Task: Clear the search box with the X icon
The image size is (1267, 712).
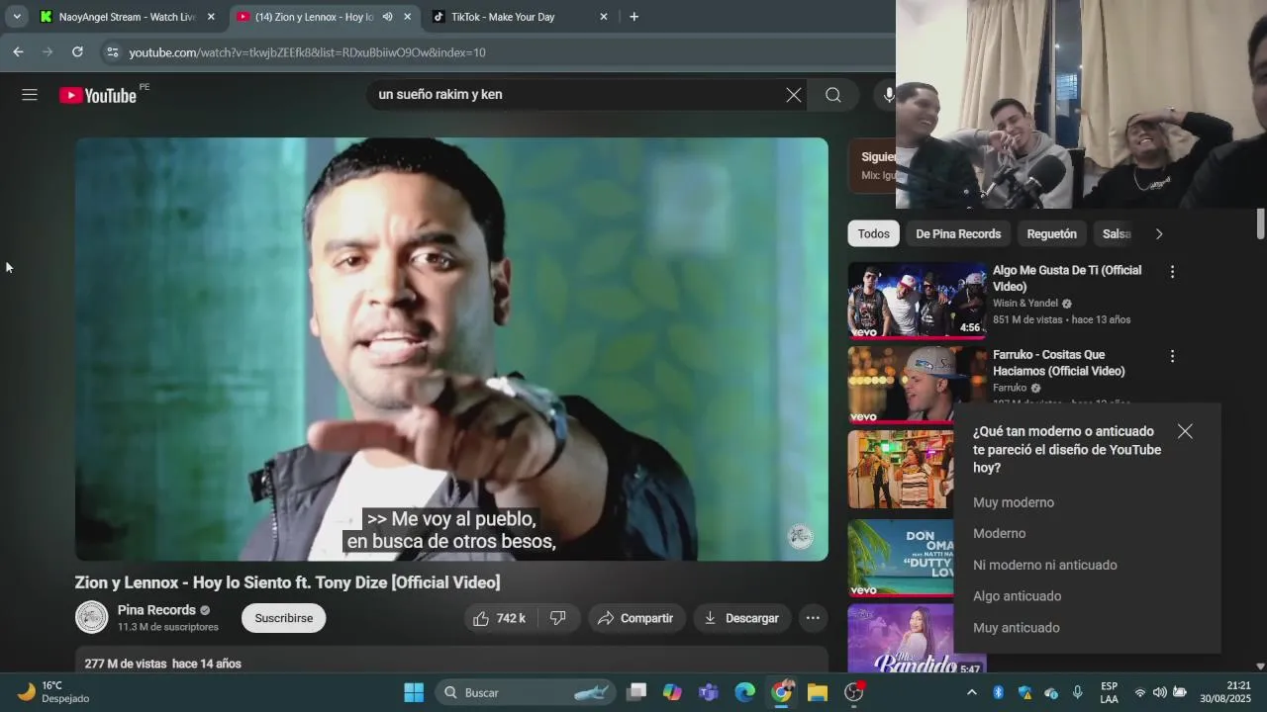Action: [794, 95]
